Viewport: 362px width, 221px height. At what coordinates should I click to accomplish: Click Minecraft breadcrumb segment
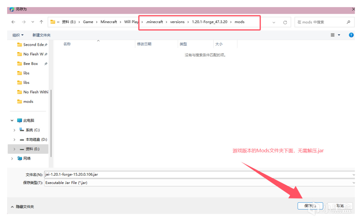point(109,22)
